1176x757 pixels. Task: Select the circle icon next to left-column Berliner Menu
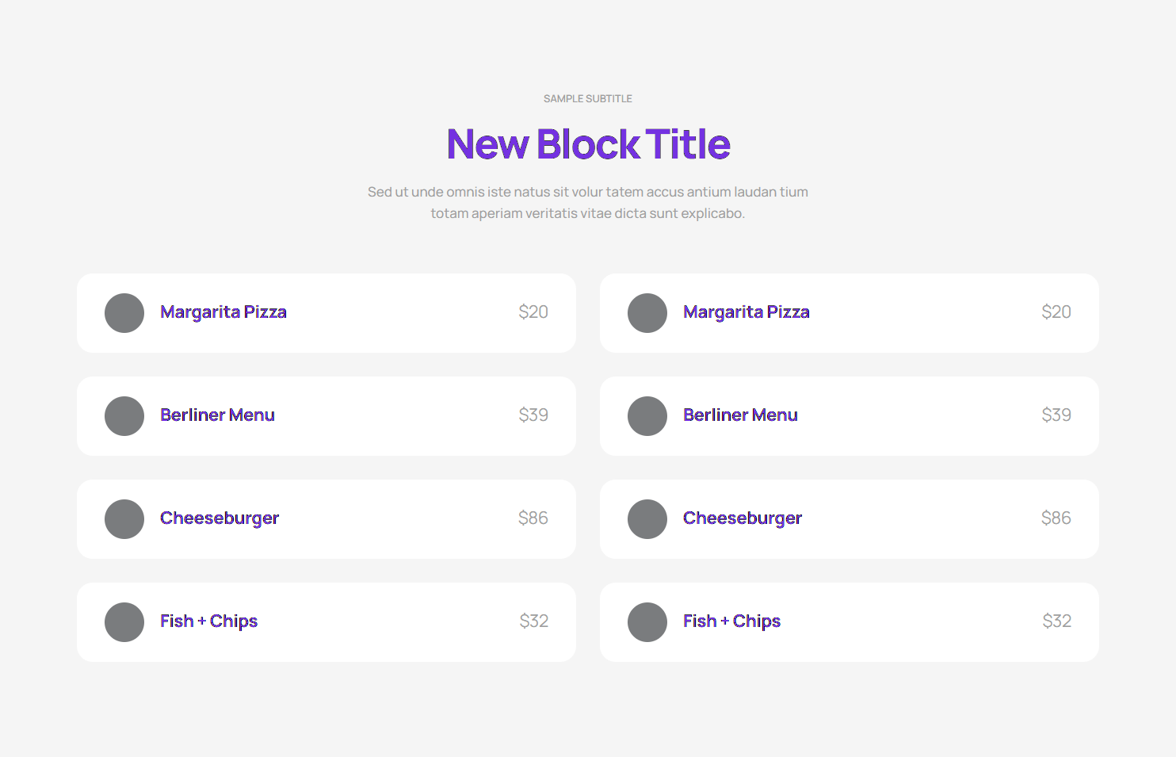tap(124, 416)
